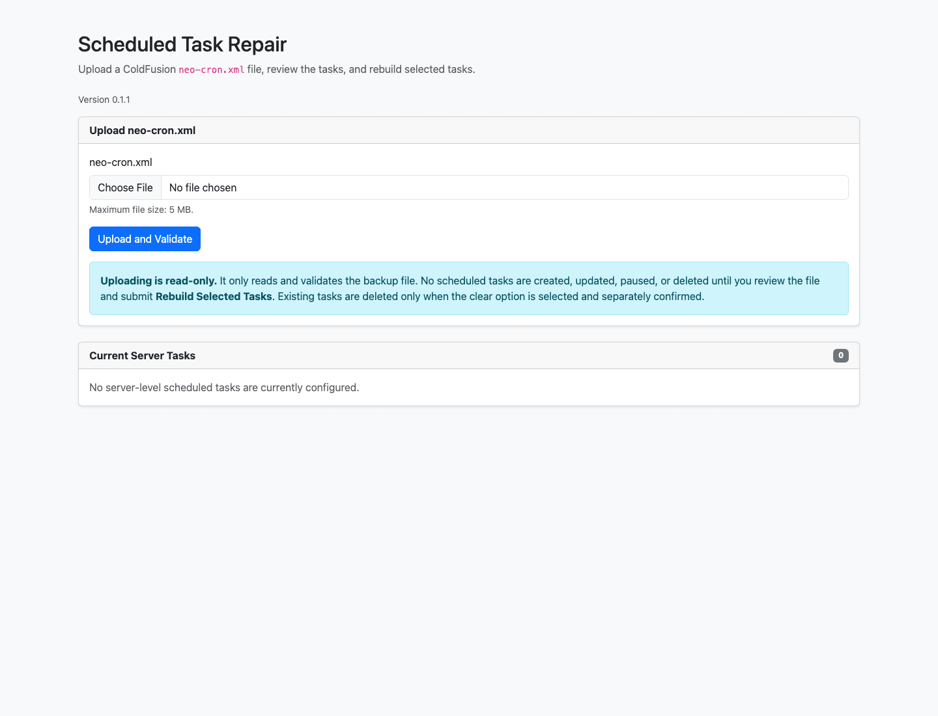
Task: Click the 'No file chosen' file field
Action: coord(469,187)
